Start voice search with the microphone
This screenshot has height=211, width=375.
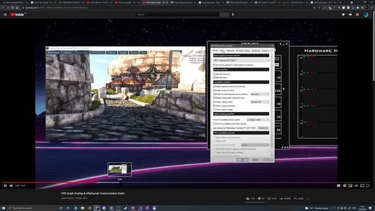pyautogui.click(x=233, y=15)
